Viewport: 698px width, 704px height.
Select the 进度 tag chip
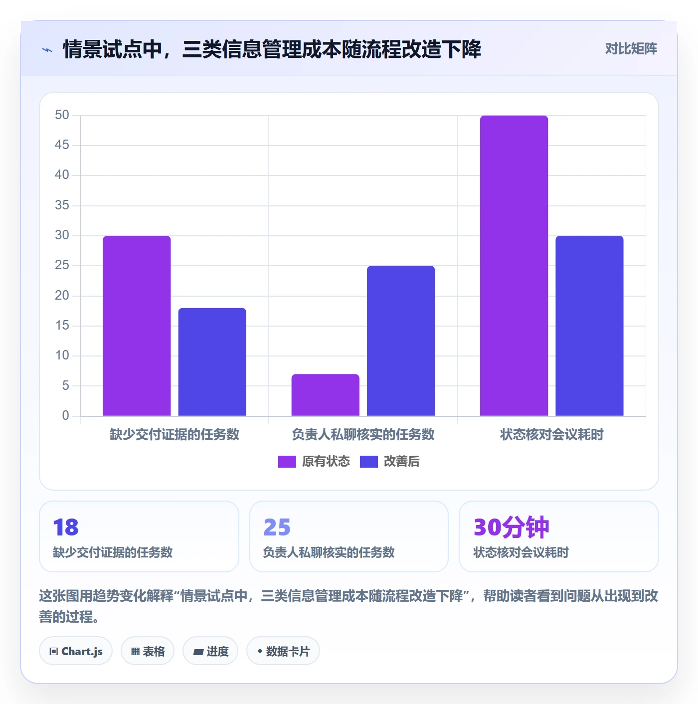click(210, 651)
